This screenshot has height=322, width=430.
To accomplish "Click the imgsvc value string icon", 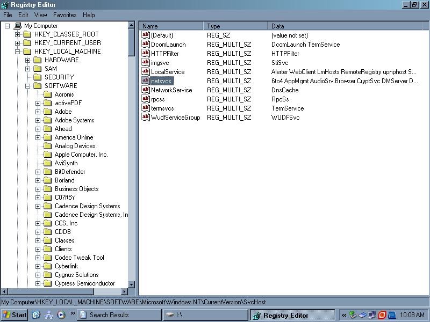I will (x=146, y=62).
